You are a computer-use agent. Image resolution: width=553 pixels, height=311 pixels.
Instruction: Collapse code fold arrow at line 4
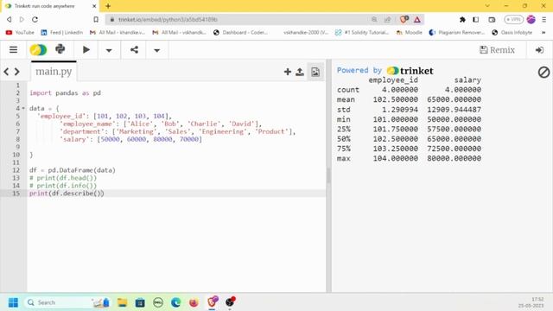click(x=23, y=108)
